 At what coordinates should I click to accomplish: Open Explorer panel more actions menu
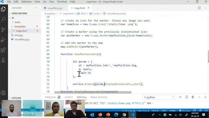point(36,8)
